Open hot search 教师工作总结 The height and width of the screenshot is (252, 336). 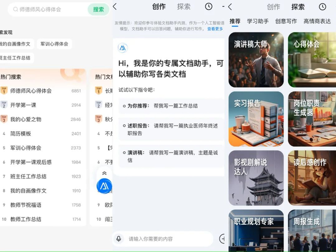coord(41,219)
